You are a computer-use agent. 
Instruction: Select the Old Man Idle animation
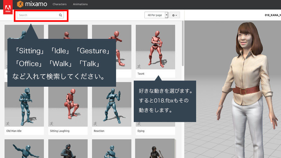pyautogui.click(x=24, y=104)
